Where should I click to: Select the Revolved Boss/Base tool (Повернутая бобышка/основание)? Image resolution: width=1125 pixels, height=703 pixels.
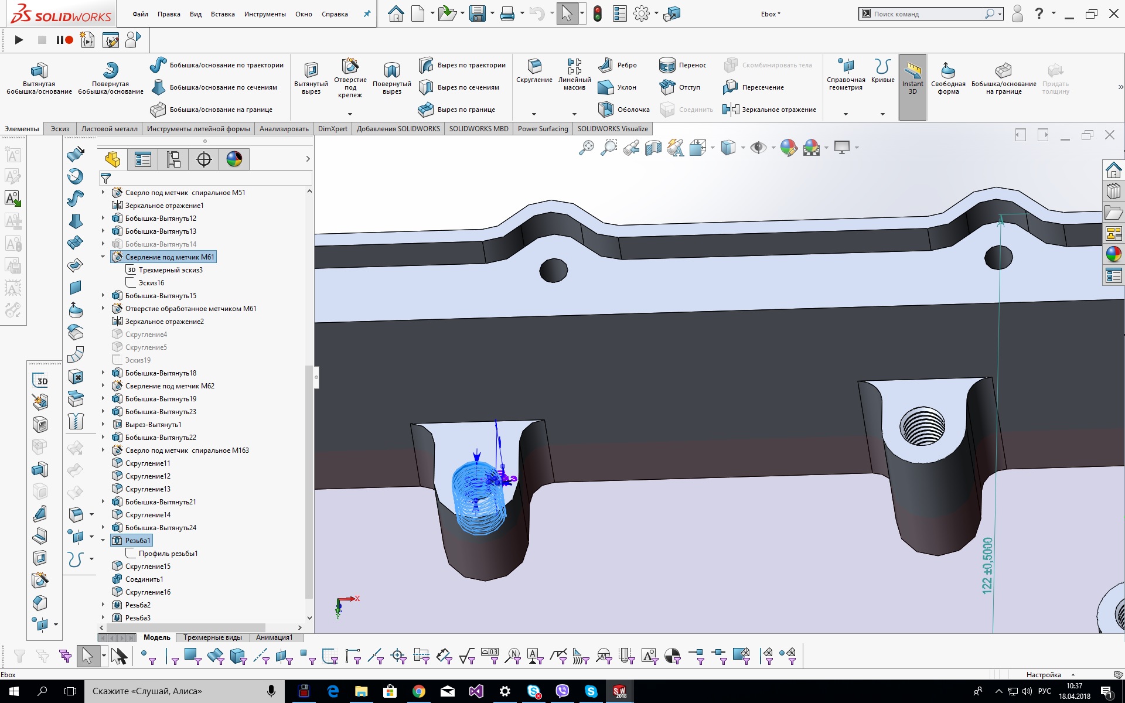[110, 78]
